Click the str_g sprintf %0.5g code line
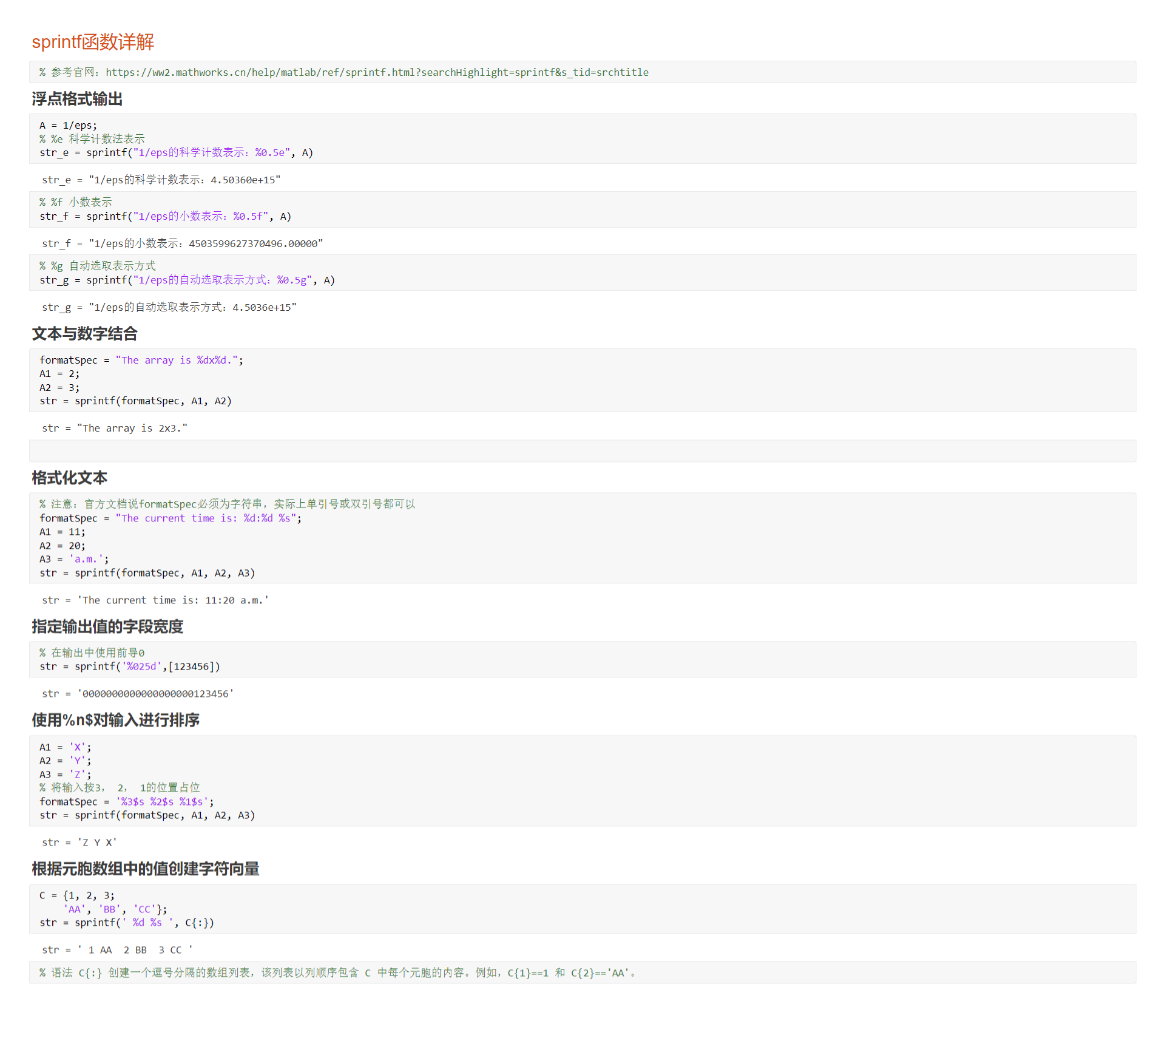Screen dimensions: 1165x1038 [x=187, y=280]
